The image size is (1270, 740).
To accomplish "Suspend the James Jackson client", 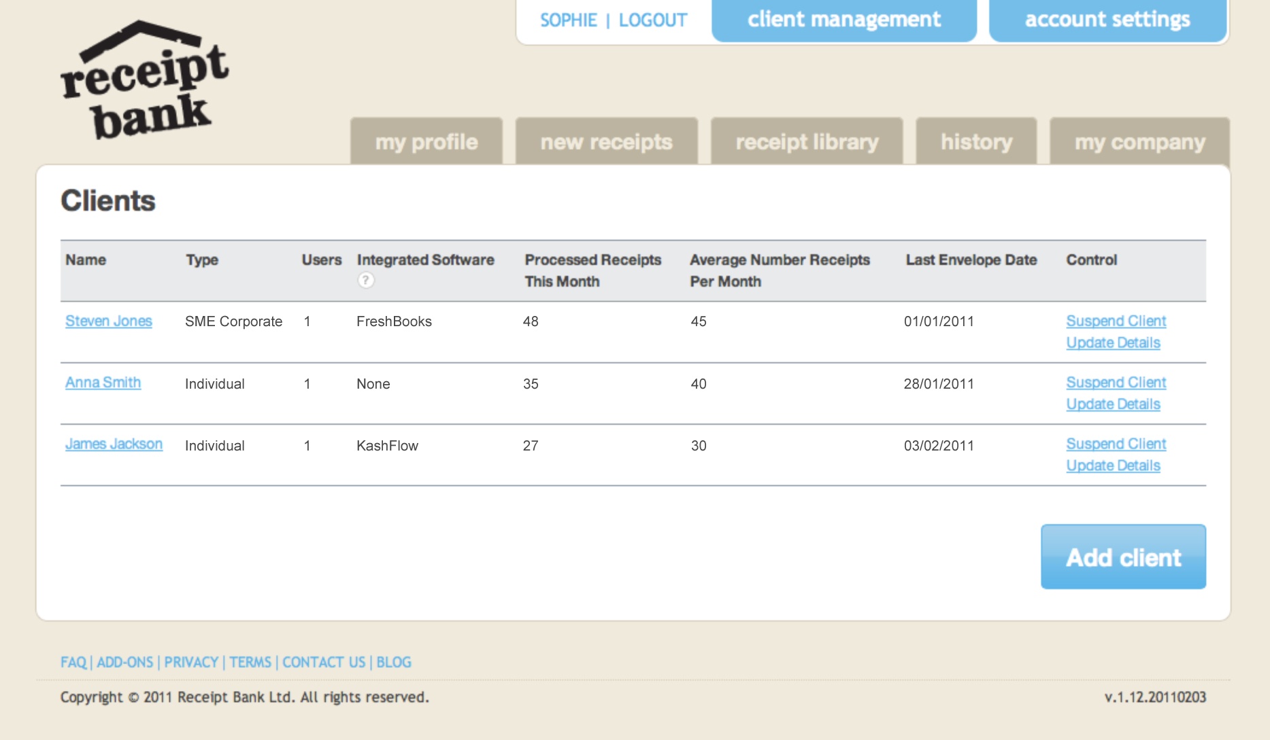I will click(x=1116, y=444).
